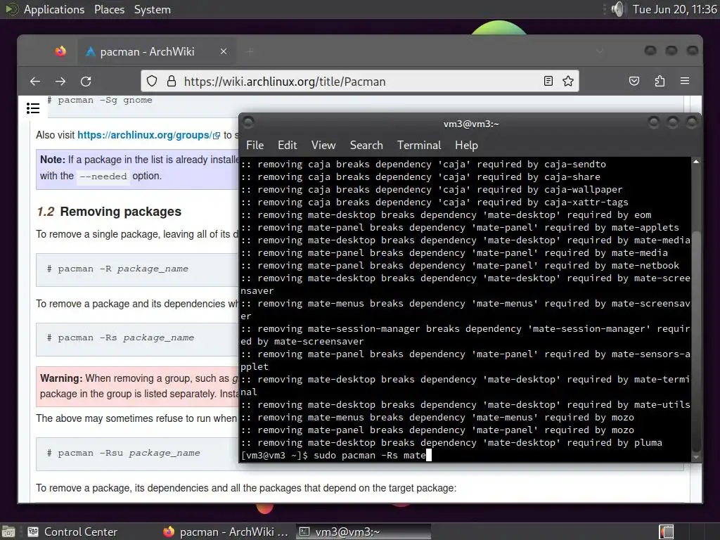Click the terminal prompt line 'sudo pacman -Rs mate'
The image size is (720, 540).
pos(336,455)
